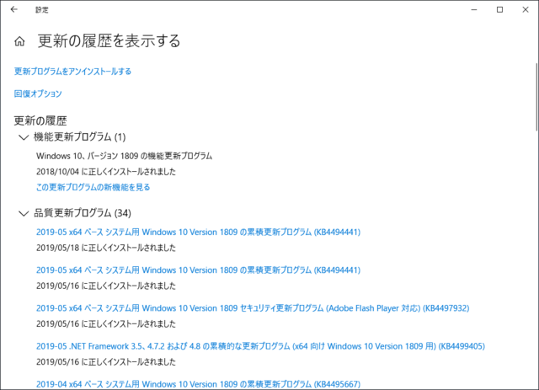
Task: Open Settings home via house icon
Action: tap(19, 41)
